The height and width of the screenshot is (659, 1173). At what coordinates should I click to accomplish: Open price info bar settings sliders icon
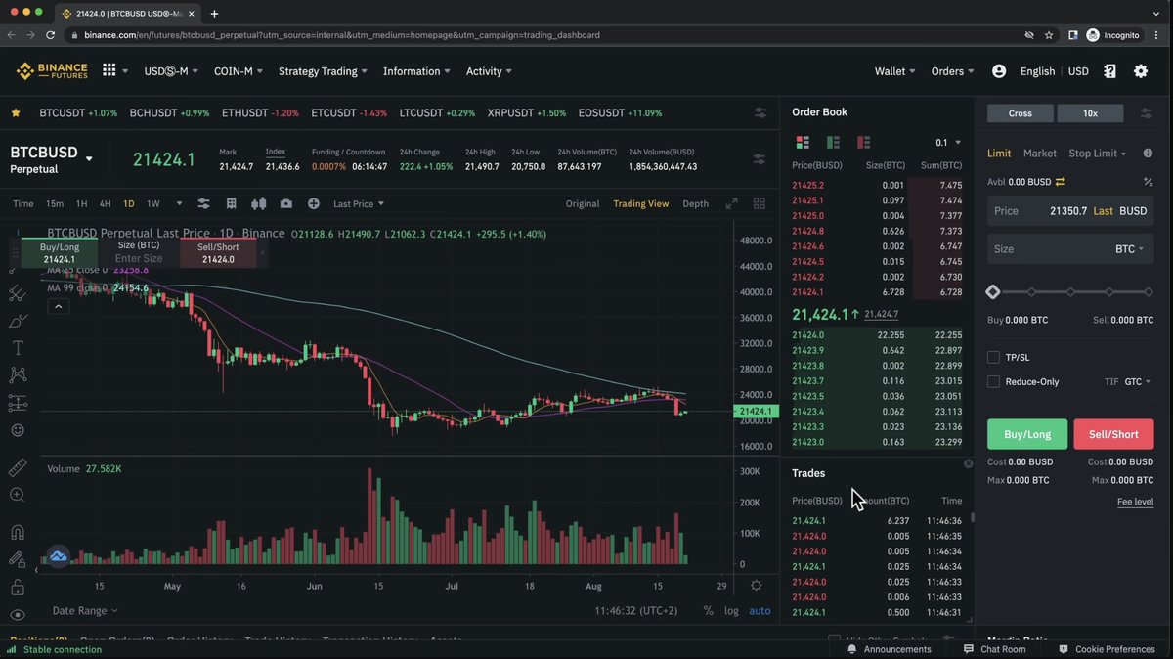click(x=760, y=159)
